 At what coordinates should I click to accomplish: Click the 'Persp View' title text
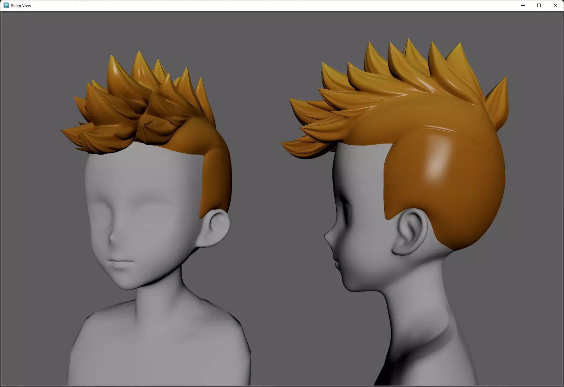pos(21,6)
